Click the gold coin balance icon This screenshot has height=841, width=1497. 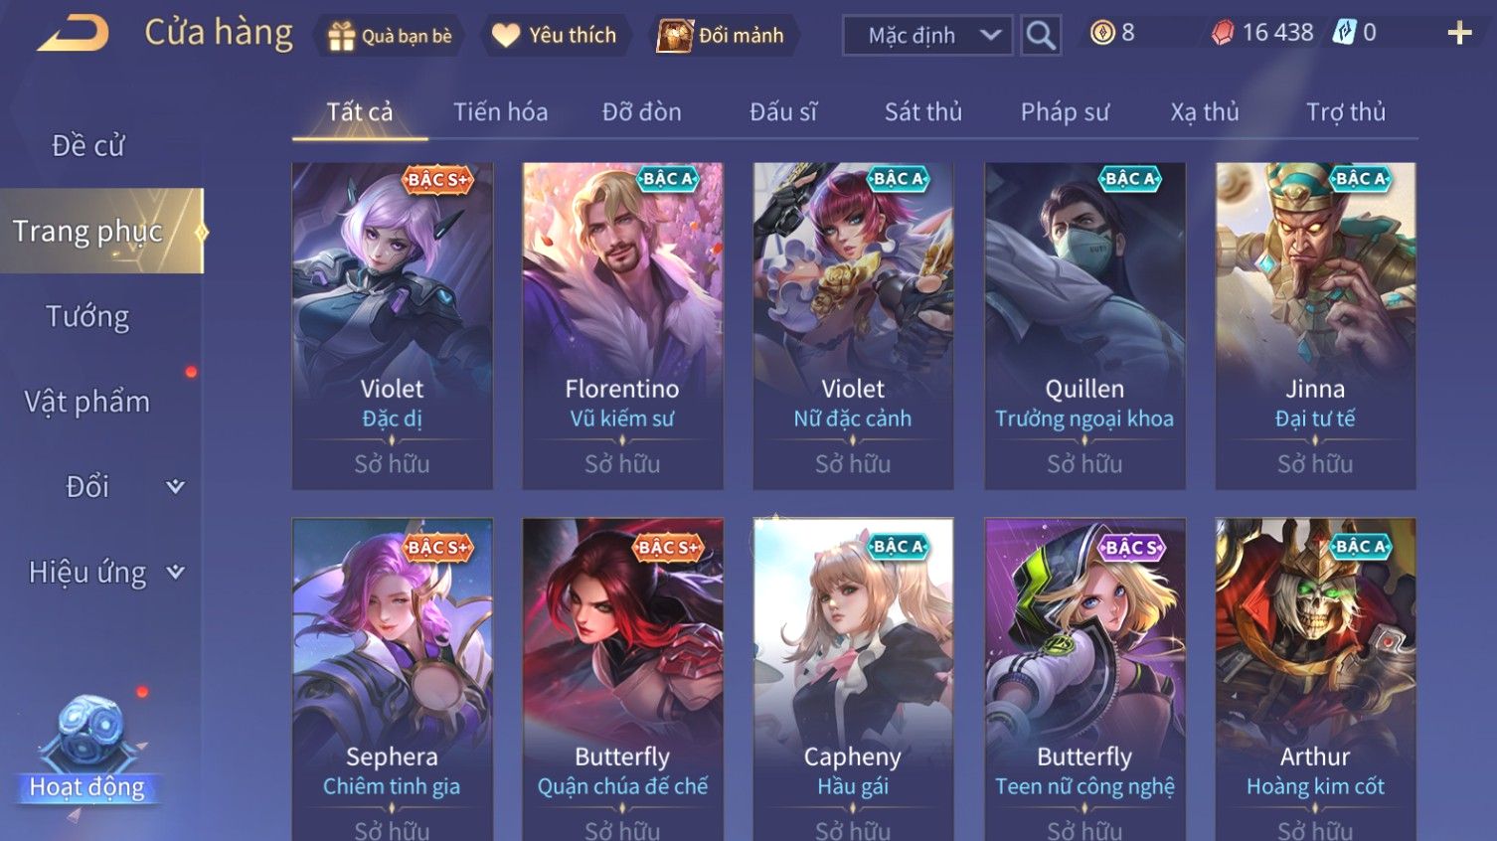(x=1101, y=33)
